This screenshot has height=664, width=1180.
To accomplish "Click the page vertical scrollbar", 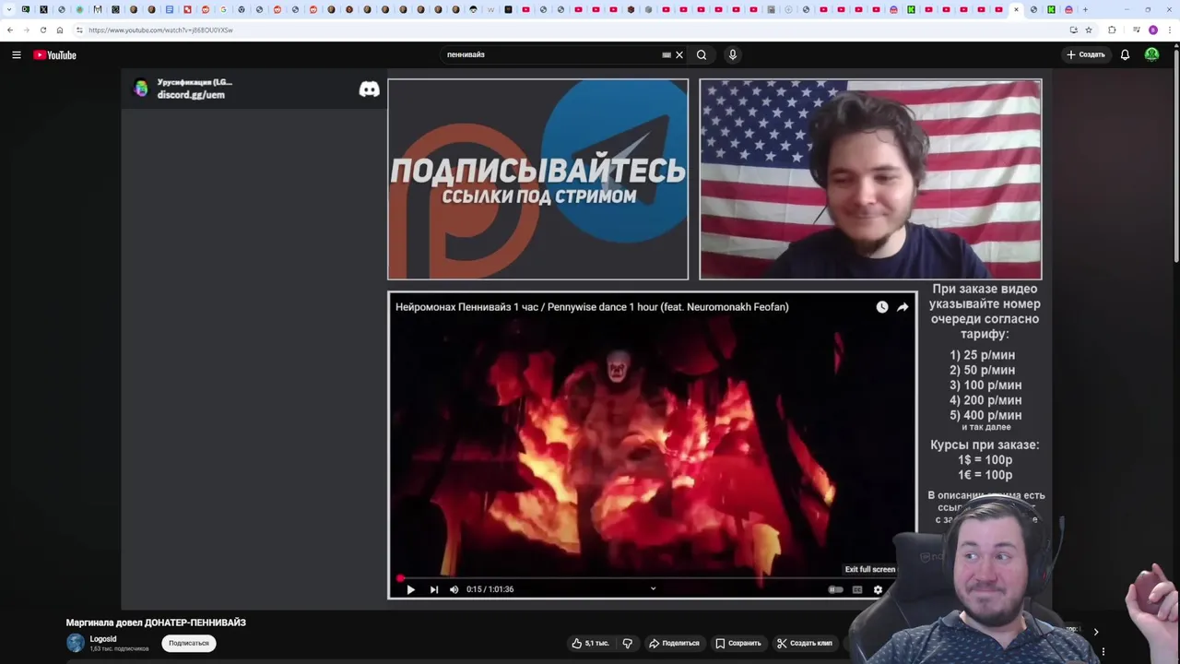I will 1175,157.
